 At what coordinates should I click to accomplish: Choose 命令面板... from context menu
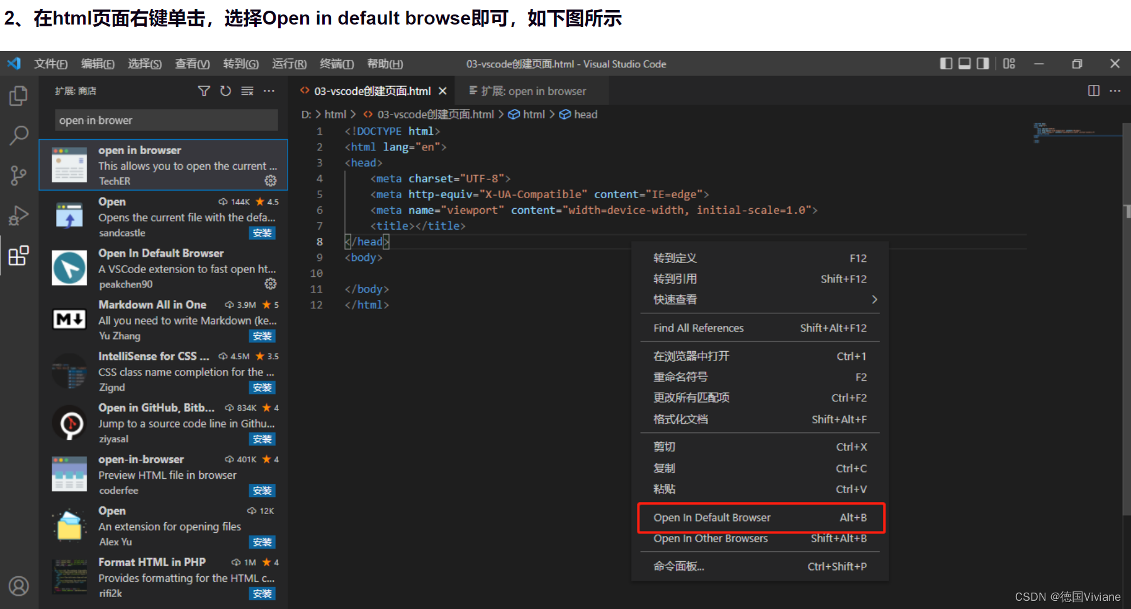pyautogui.click(x=760, y=566)
